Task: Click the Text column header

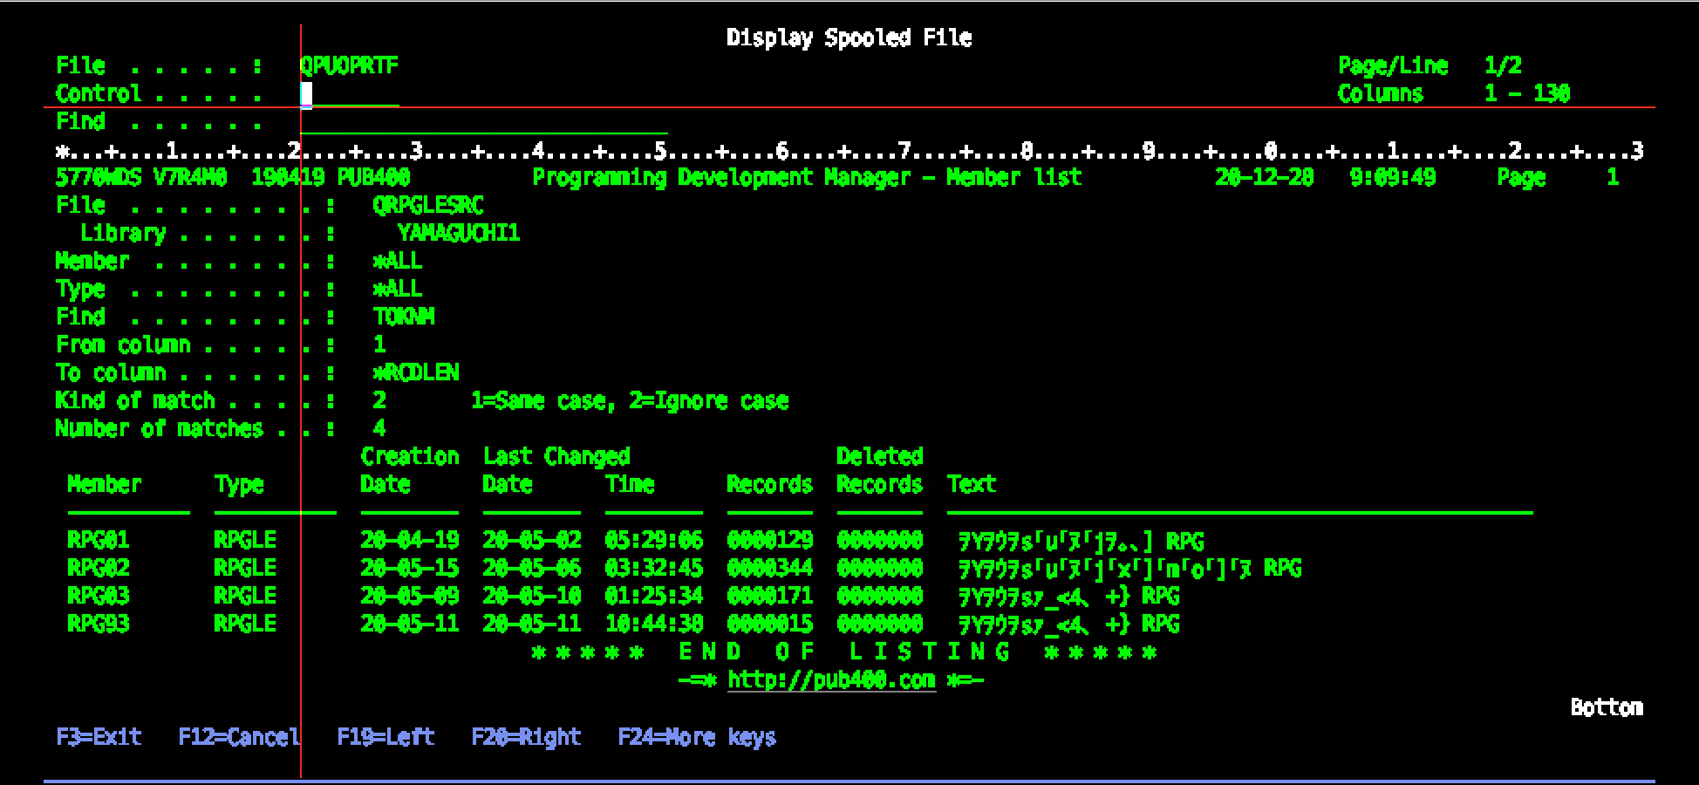Action: click(972, 484)
